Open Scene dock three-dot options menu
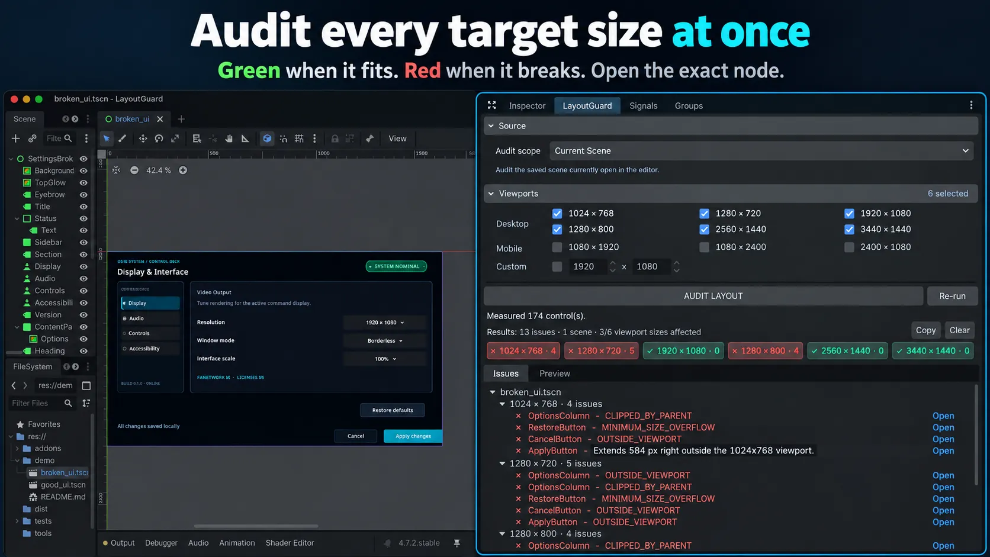Viewport: 990px width, 557px height. [88, 119]
